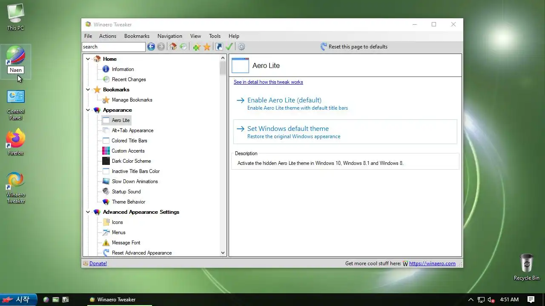Select Recent Changes in the tree

point(129,79)
